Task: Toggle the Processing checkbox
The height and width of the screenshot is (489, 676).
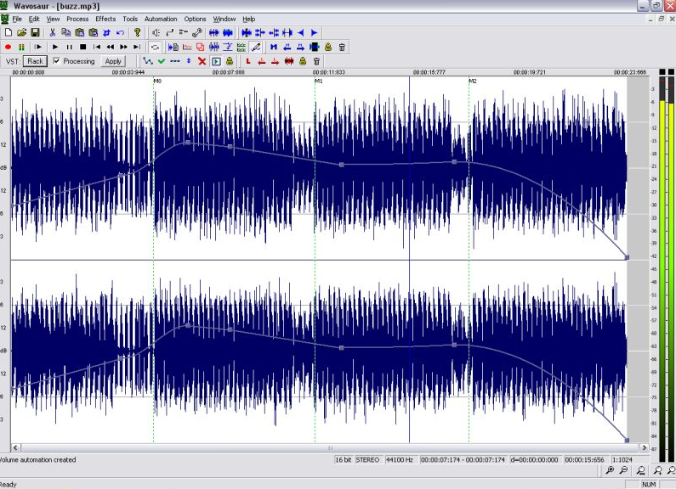Action: pyautogui.click(x=56, y=61)
